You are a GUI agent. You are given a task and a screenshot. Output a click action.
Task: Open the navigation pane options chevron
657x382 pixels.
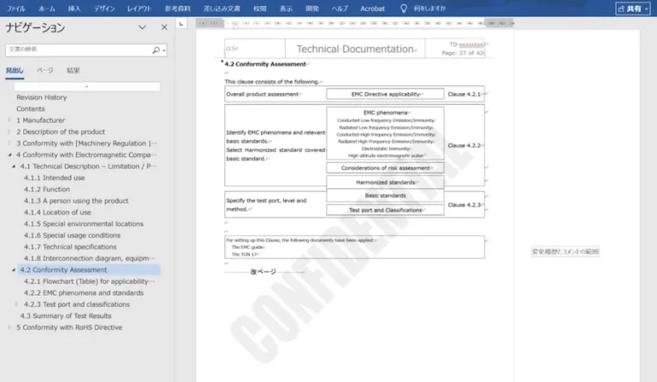(x=143, y=27)
